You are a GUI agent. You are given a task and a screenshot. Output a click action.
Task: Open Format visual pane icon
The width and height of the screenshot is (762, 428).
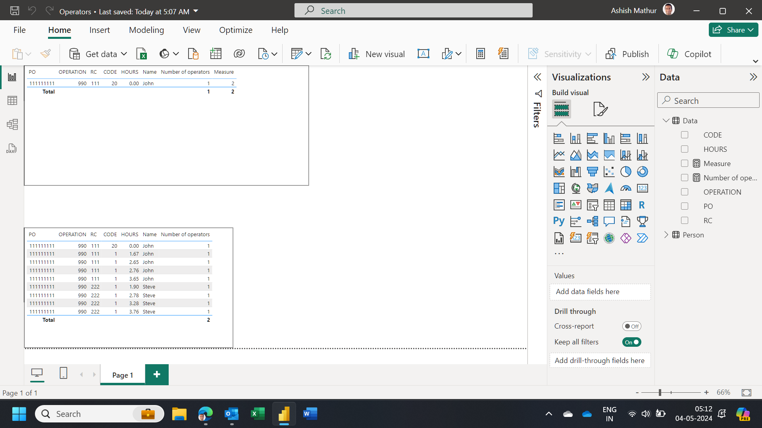point(600,109)
